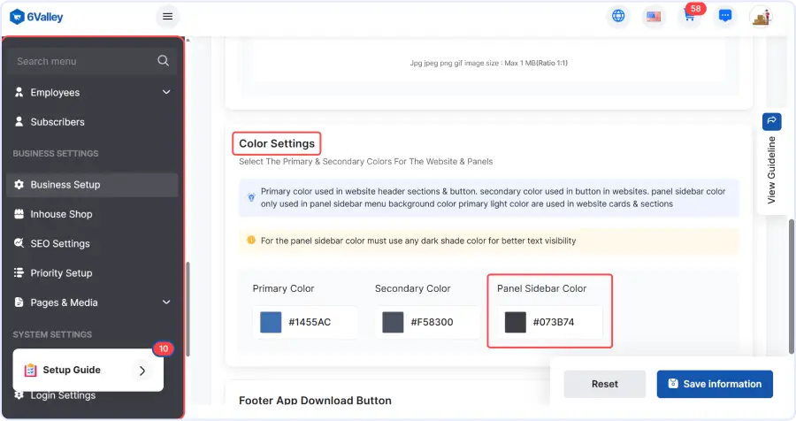Go to SEO Settings menu item
The image size is (796, 421).
click(x=59, y=243)
